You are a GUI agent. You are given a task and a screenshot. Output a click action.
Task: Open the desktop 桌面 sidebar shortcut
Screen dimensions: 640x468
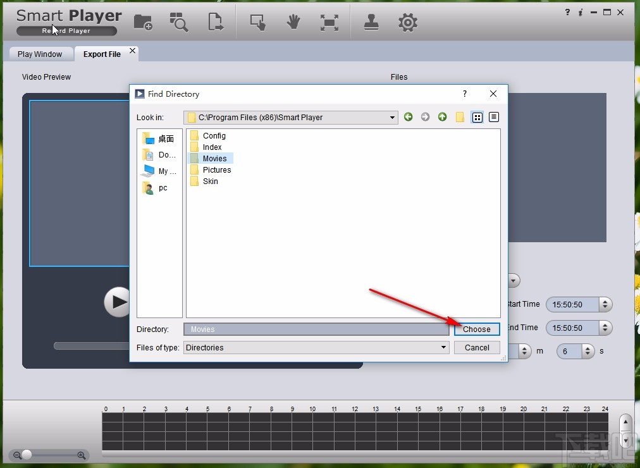point(158,139)
